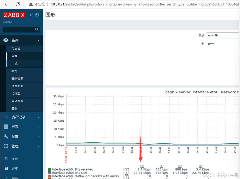Click the Zabbix logo

click(14, 15)
